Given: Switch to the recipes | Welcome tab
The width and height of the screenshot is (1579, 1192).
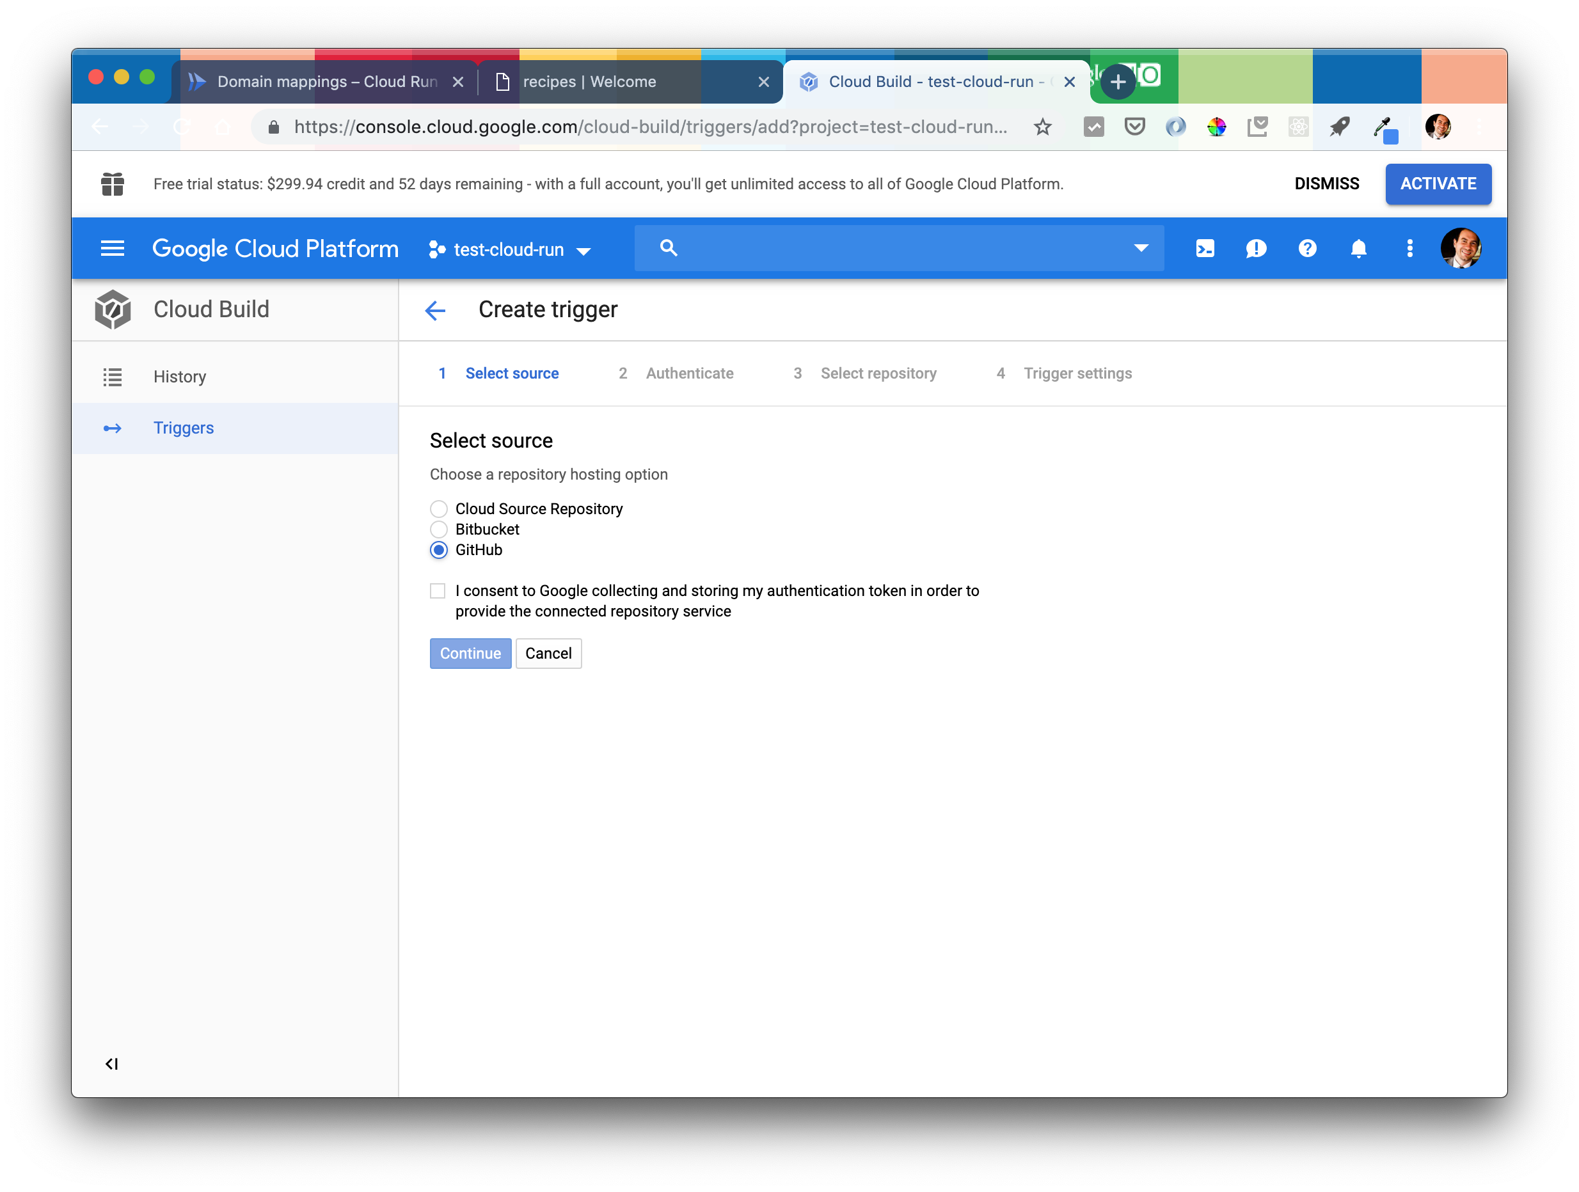Looking at the screenshot, I should pyautogui.click(x=590, y=81).
